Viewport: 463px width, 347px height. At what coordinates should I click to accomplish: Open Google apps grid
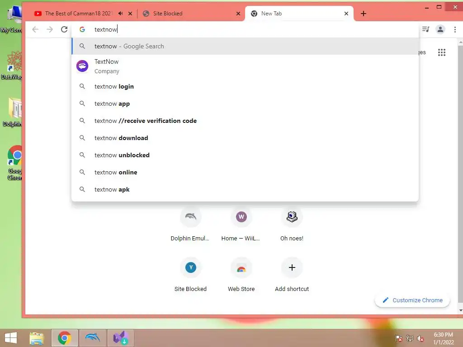pos(442,52)
